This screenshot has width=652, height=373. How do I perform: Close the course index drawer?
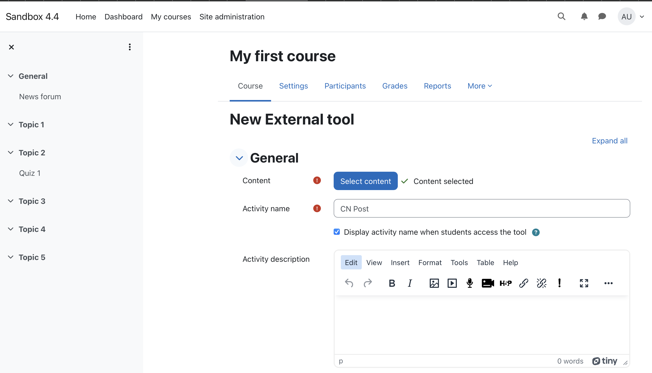tap(11, 47)
